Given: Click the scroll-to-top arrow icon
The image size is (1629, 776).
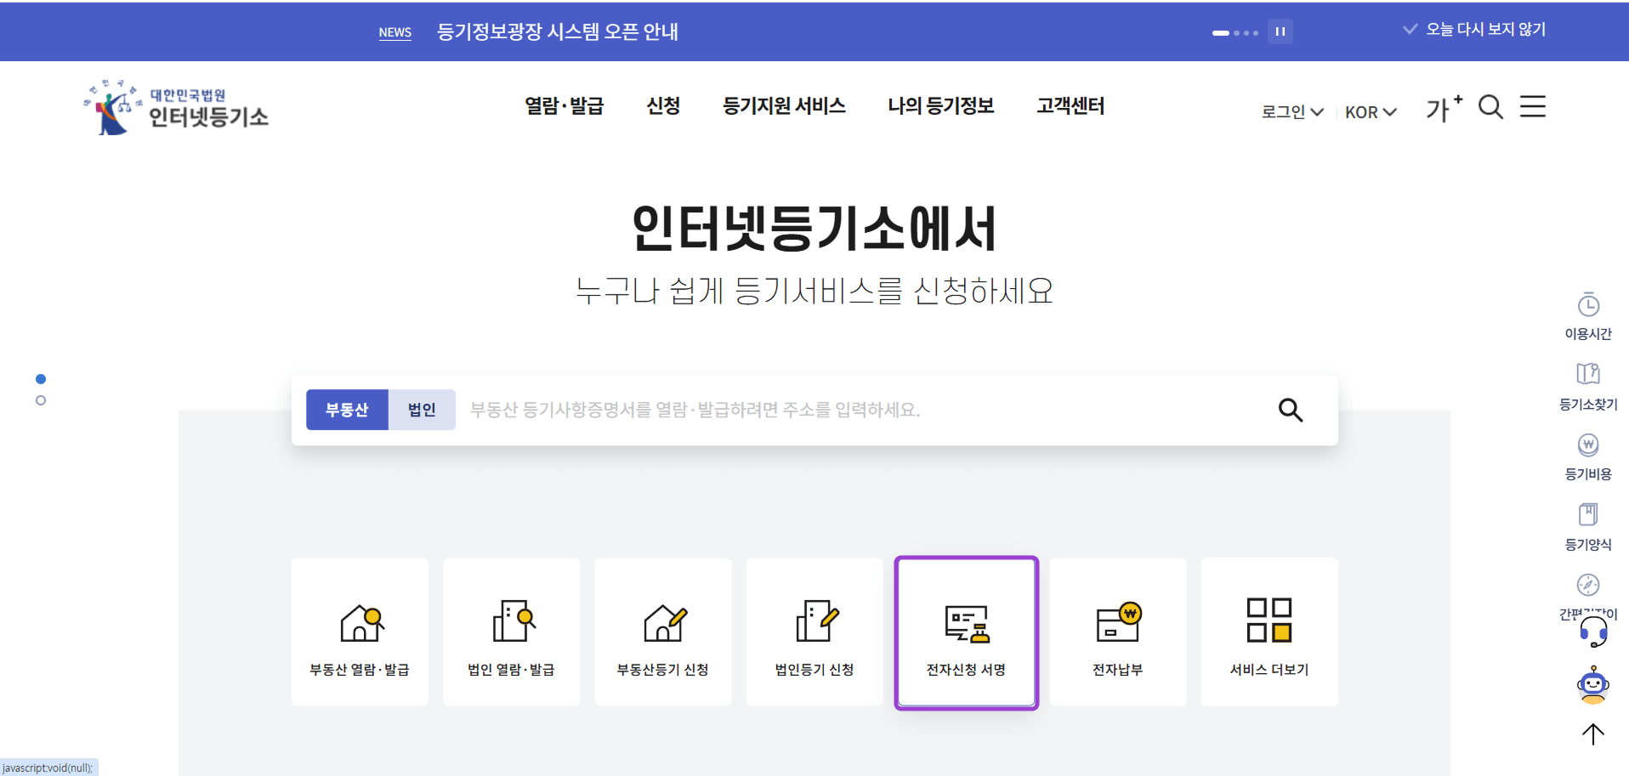Looking at the screenshot, I should coord(1593,734).
